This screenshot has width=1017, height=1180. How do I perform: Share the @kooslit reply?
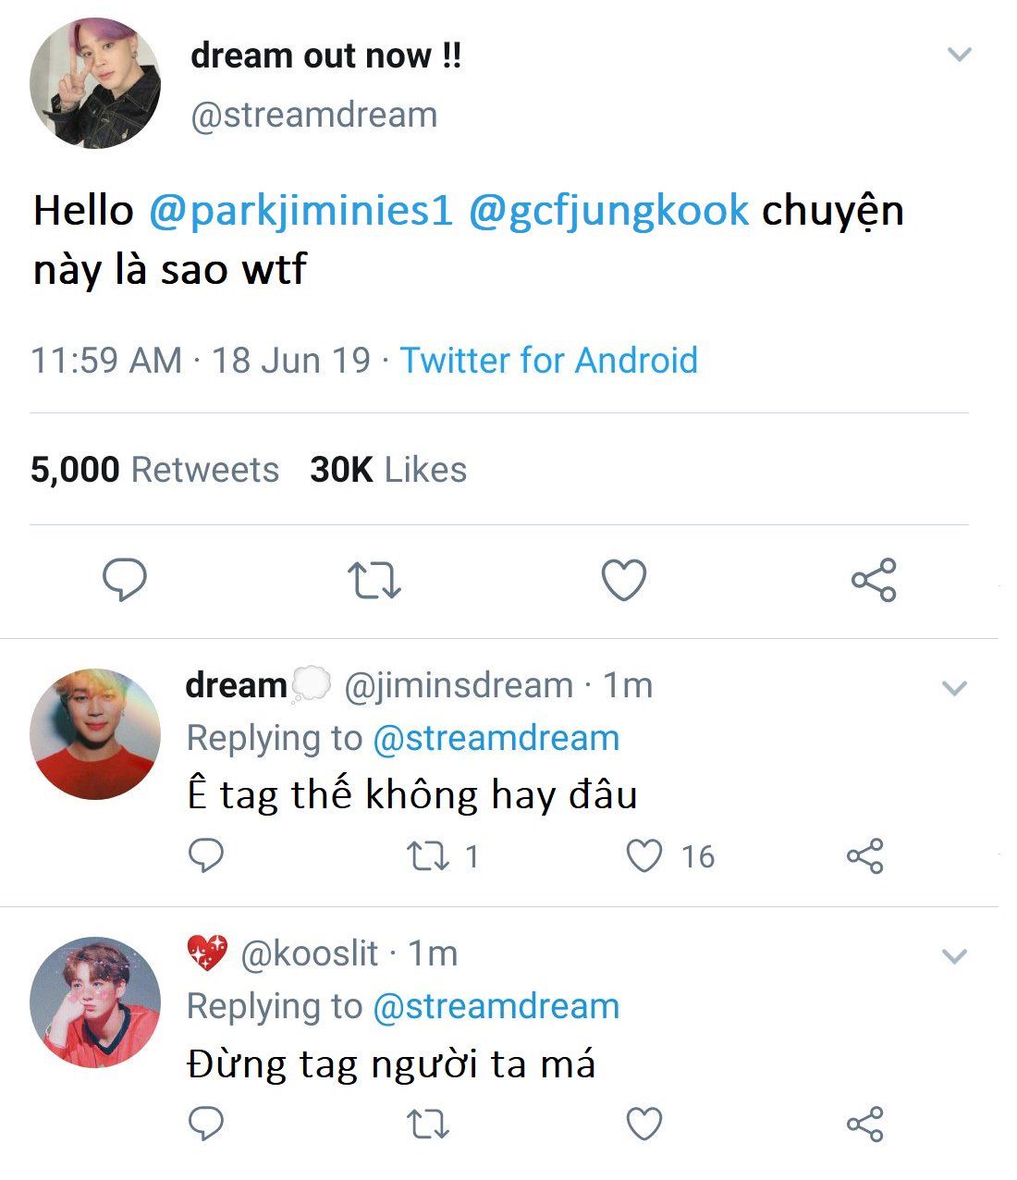click(865, 1124)
